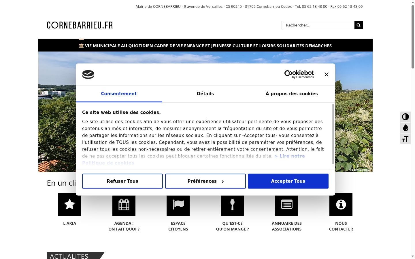
Task: Click the font size accessibility icon
Action: pyautogui.click(x=405, y=139)
